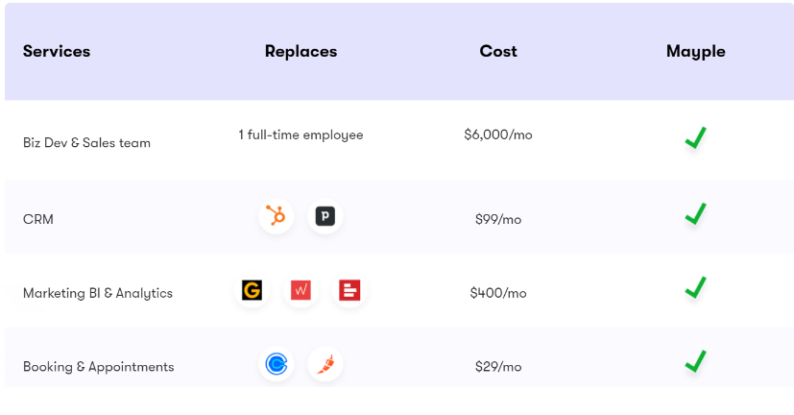794x415 pixels.
Task: Click the Marketing BI & Analytics label
Action: coord(98,293)
